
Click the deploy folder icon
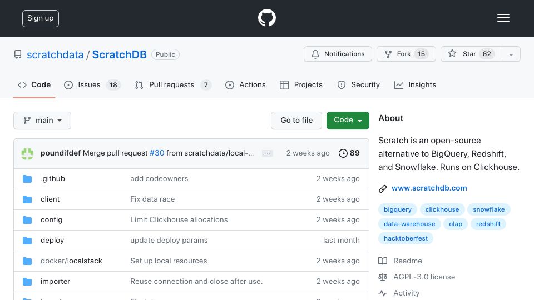pos(27,241)
